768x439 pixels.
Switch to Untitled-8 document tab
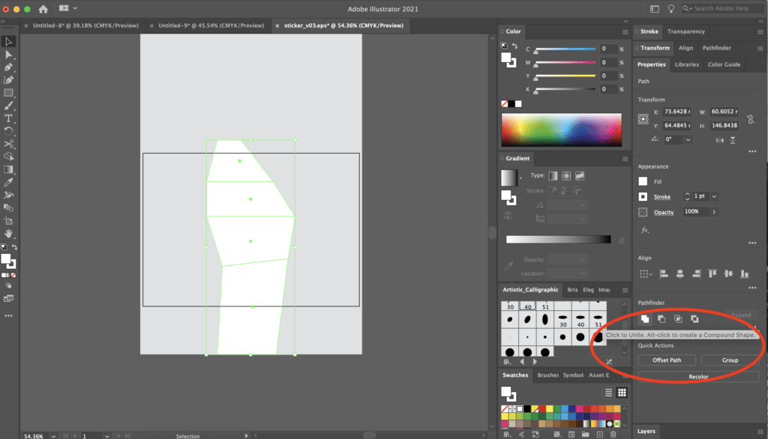[x=85, y=25]
